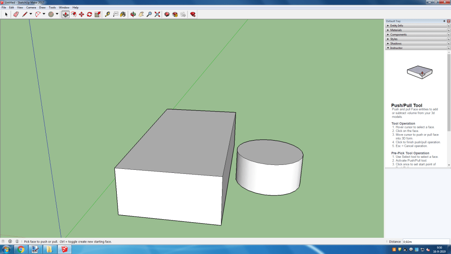Click the Zoom Extents icon
Screen dimensions: 451x254
point(157,14)
